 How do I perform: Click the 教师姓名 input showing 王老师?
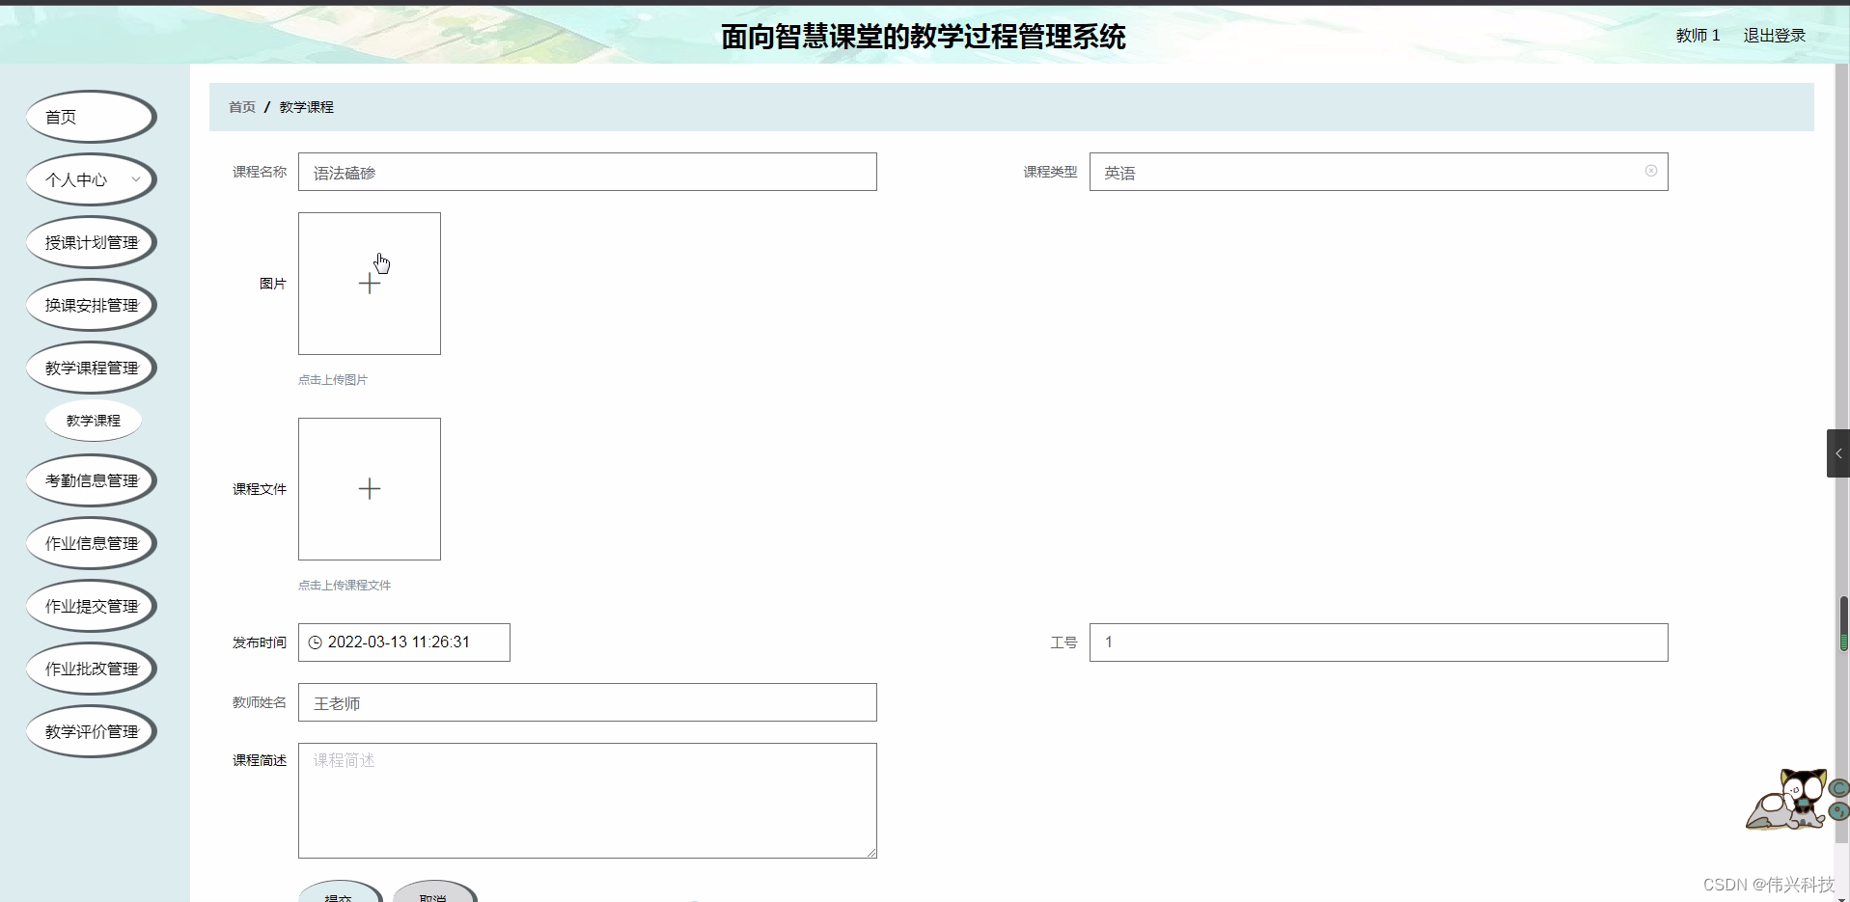(587, 702)
